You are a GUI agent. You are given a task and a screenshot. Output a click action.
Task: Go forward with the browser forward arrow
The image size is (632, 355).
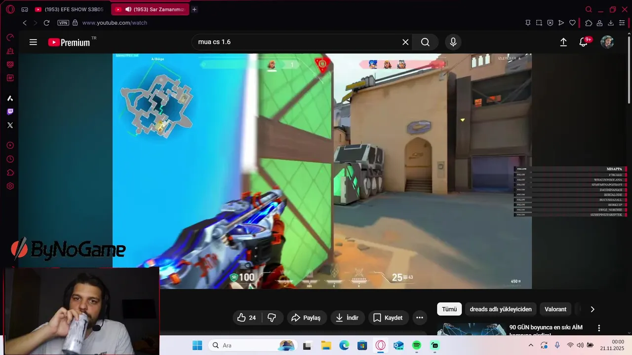[35, 23]
